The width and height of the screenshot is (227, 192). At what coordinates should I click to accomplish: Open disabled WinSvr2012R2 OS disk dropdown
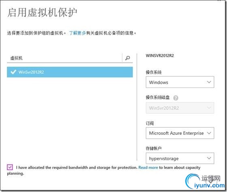[180, 108]
